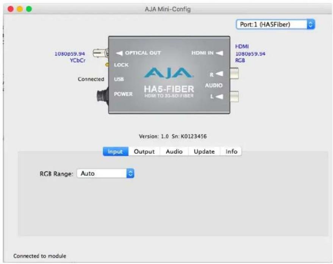Click the yellow minimize window button
The width and height of the screenshot is (333, 264).
point(20,9)
